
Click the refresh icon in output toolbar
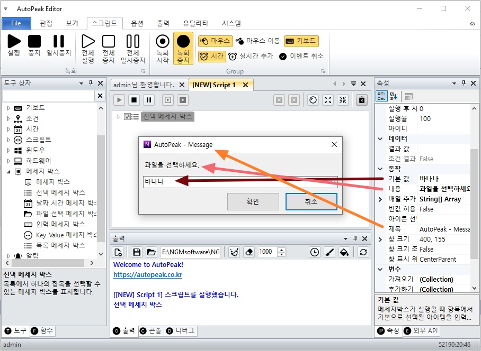363,252
